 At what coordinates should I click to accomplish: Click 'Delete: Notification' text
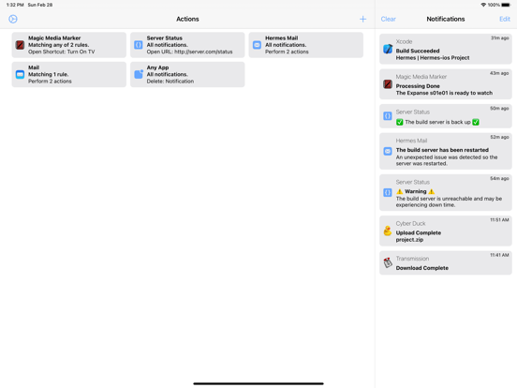pyautogui.click(x=170, y=82)
